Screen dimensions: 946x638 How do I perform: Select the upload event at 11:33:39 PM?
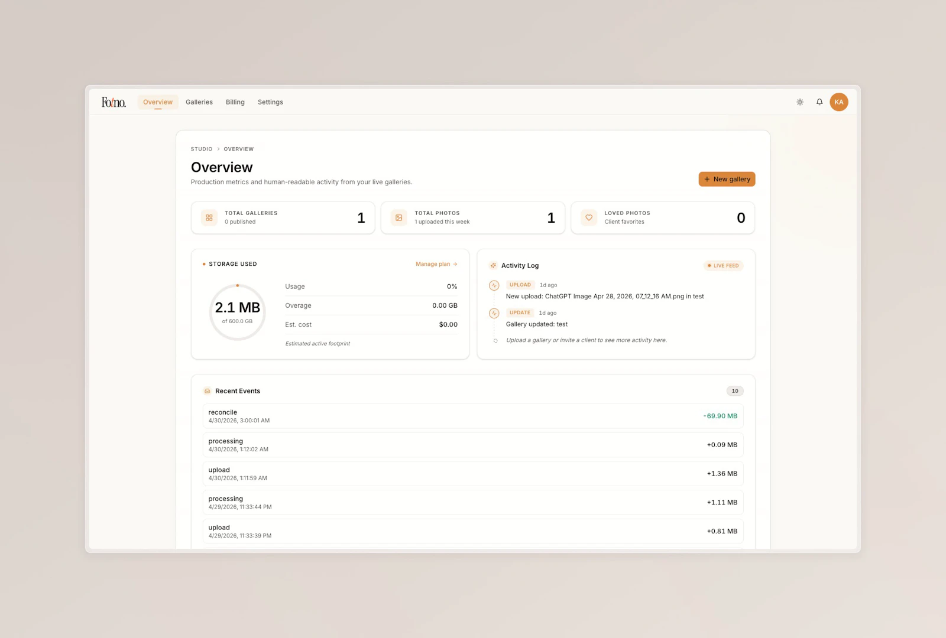point(473,532)
